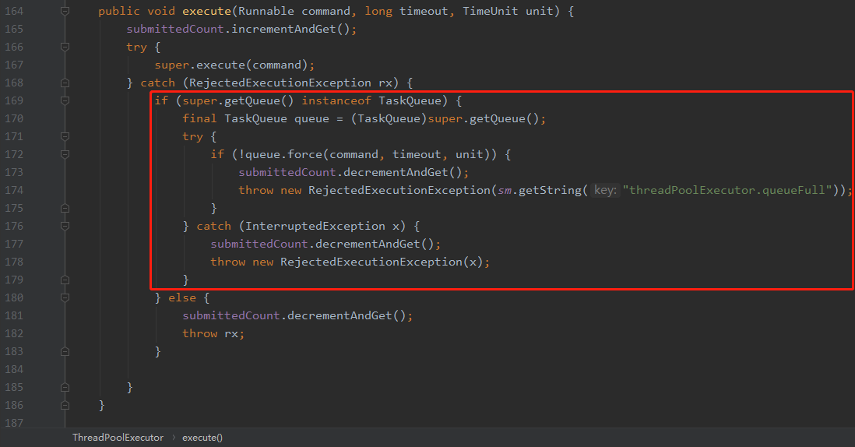Collapse the try block fold at line 166
This screenshot has height=447, width=855.
pos(65,47)
